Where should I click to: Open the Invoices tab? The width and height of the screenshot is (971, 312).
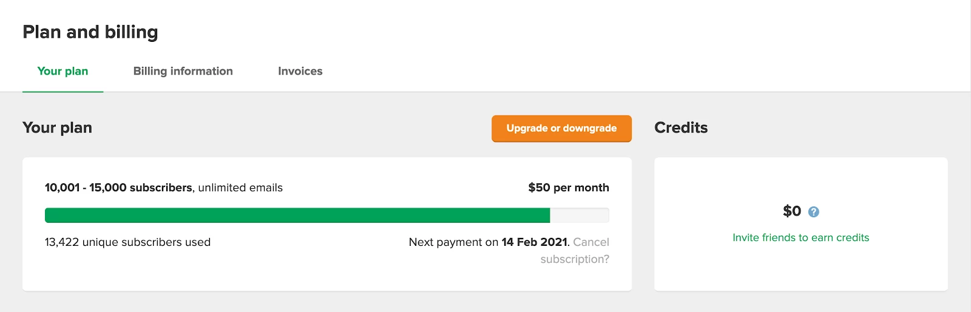(300, 71)
